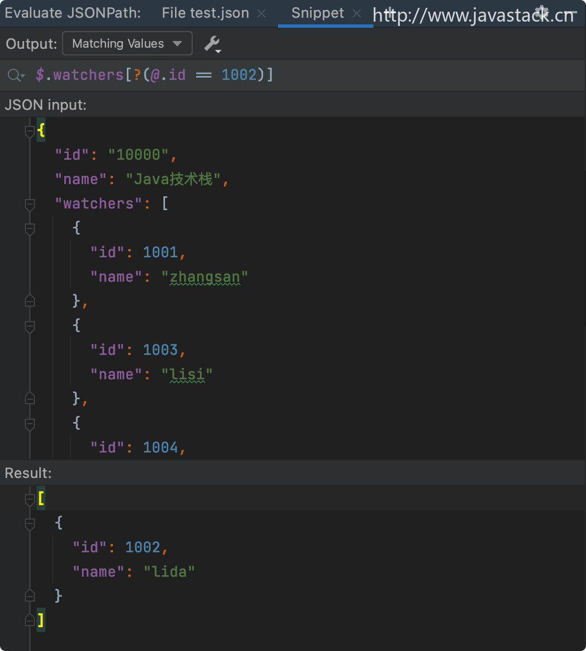Collapse the watchers array fold marker
The image size is (586, 651).
[x=30, y=205]
